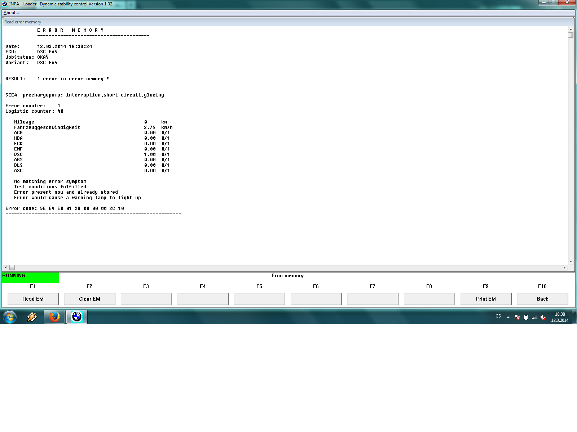Click the ECU value 'DSC_E65'

pos(47,52)
